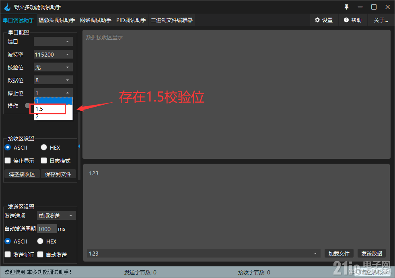Switch to 网络调试助手 tab
Viewport: 395px width, 278px height.
pos(96,20)
